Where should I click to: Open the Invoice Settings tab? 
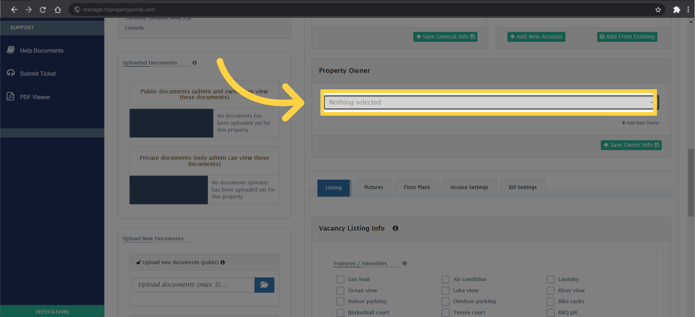(x=469, y=187)
